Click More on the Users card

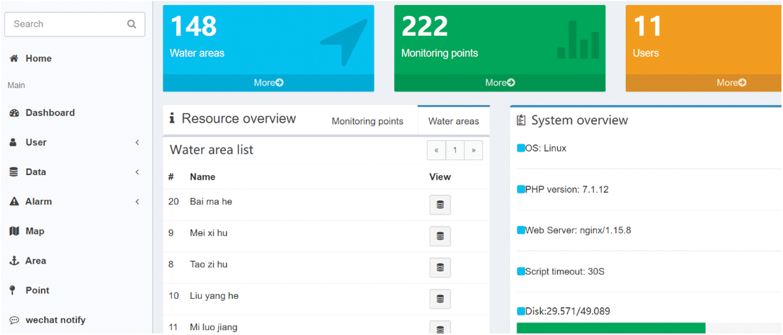(x=731, y=83)
